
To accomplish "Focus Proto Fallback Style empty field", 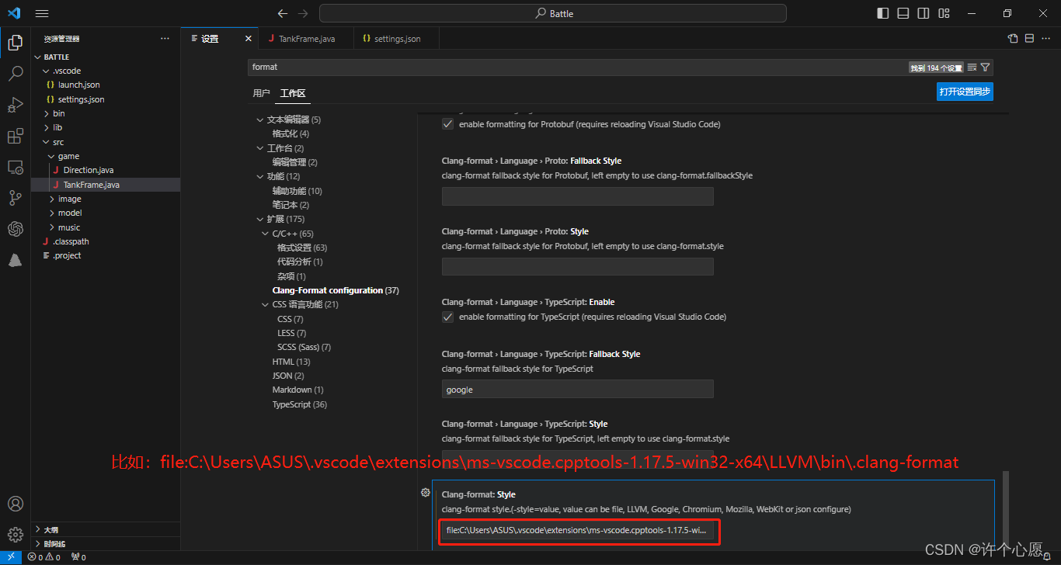I will (578, 196).
